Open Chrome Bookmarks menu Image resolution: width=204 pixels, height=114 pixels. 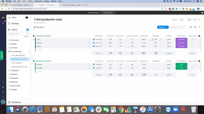[38, 1]
